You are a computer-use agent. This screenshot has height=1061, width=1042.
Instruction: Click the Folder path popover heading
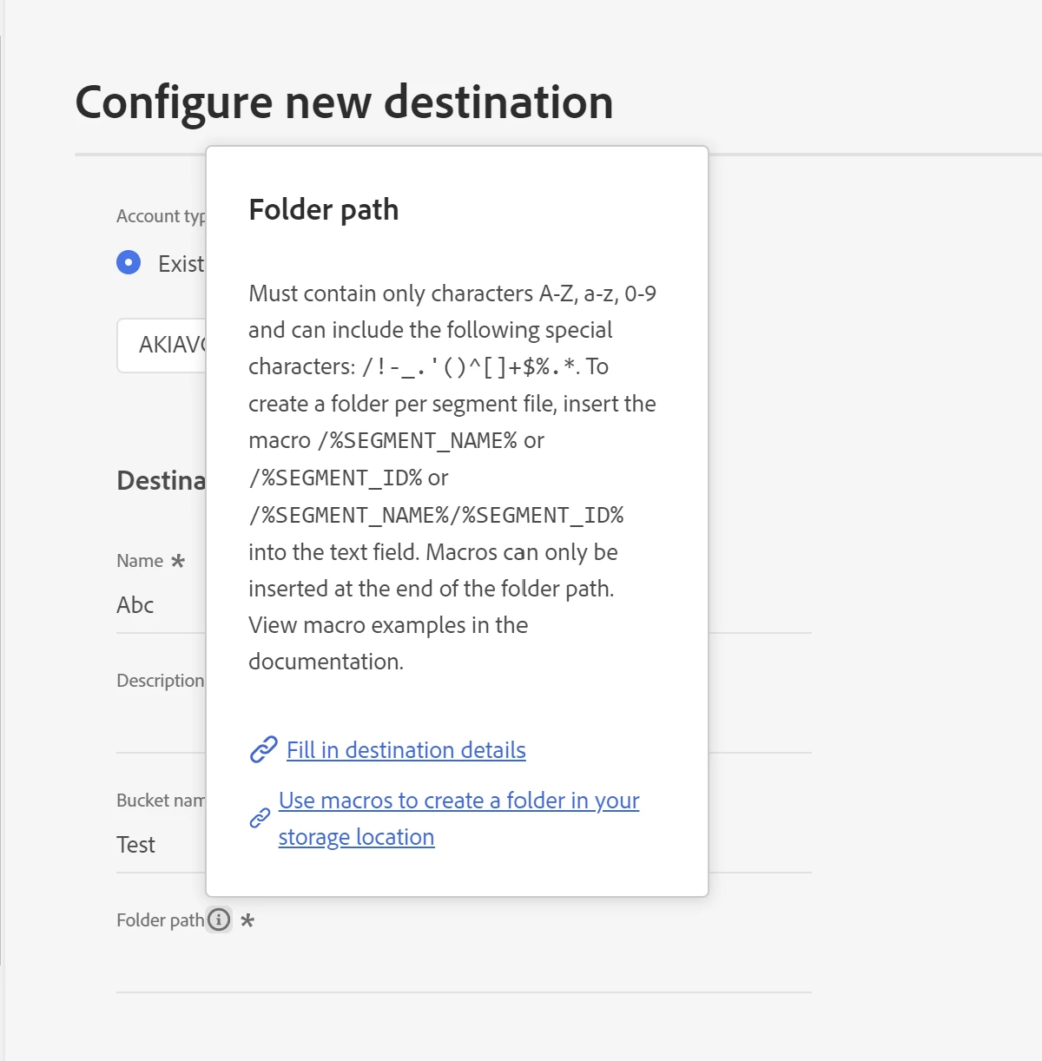point(323,210)
